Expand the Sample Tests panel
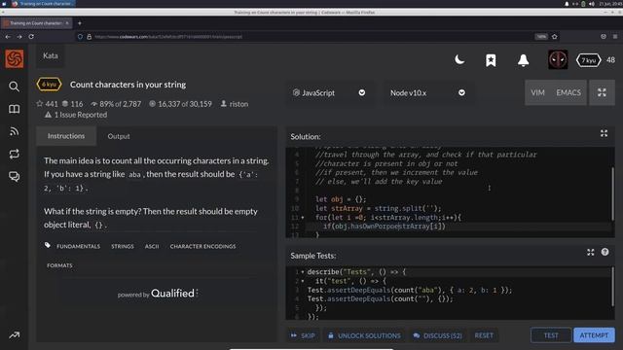 click(591, 253)
